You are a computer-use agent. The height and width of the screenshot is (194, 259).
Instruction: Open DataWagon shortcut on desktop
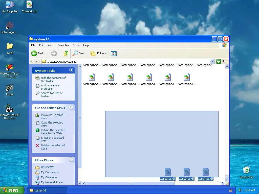[9, 28]
